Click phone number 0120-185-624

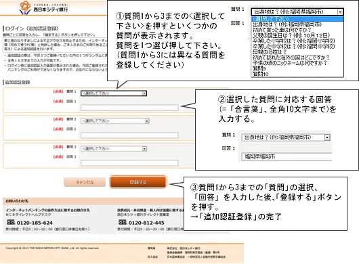35,223
